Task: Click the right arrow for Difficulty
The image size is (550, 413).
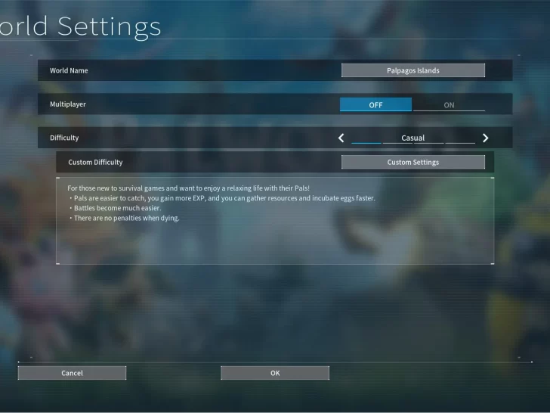Action: tap(485, 138)
